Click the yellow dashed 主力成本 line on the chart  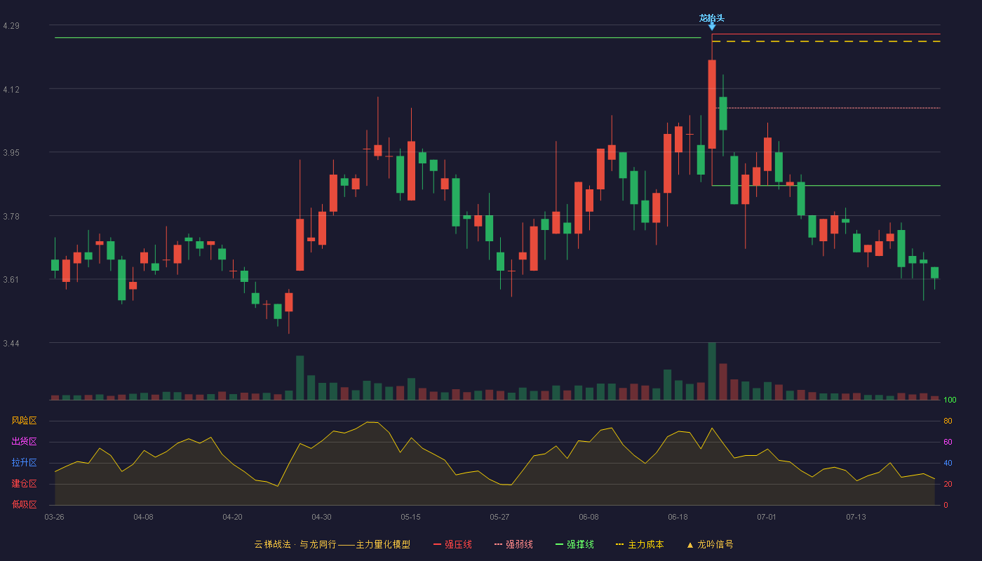pos(826,41)
